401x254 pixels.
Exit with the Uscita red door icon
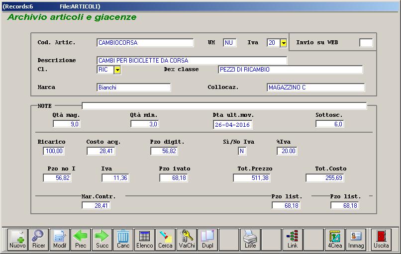click(381, 239)
